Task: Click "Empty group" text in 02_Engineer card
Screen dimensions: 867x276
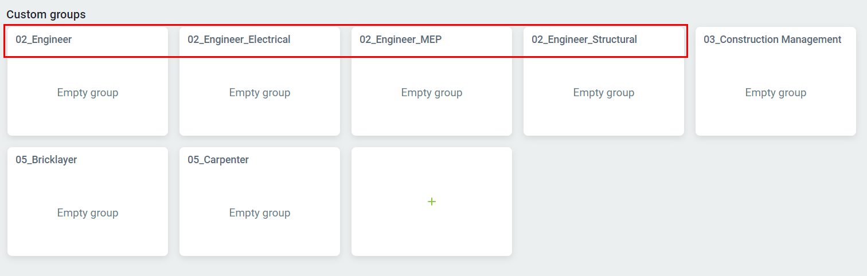Action: [x=88, y=93]
